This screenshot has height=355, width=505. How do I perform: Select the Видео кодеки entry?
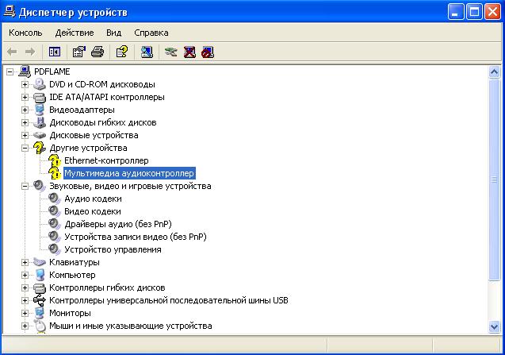[93, 211]
